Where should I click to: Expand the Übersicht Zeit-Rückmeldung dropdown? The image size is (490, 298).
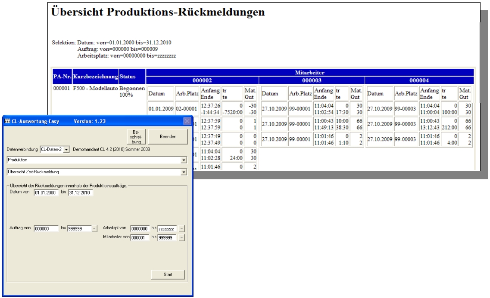point(184,172)
